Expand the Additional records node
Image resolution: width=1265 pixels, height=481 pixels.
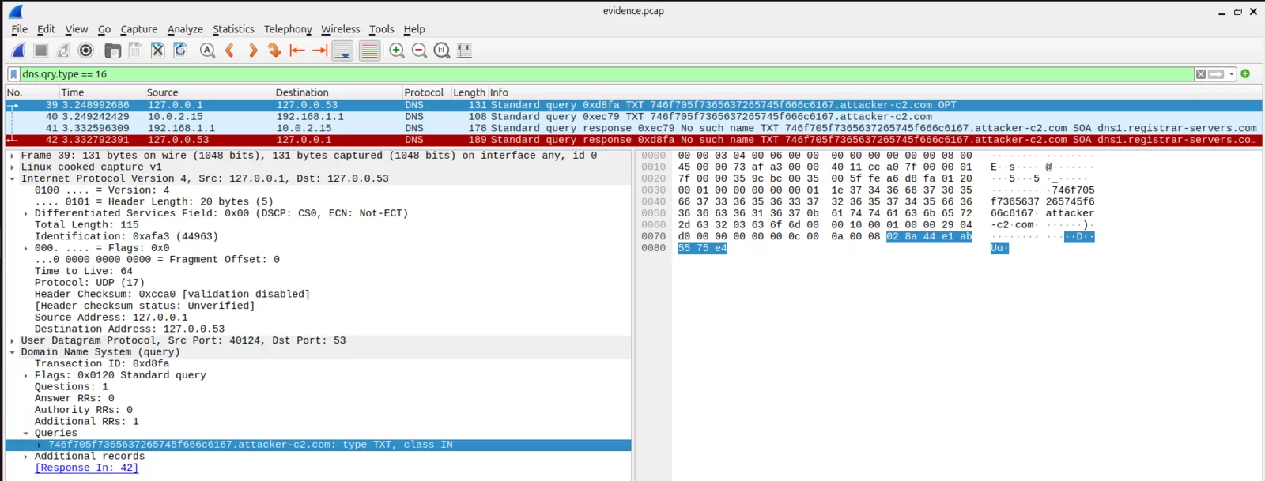(x=26, y=457)
